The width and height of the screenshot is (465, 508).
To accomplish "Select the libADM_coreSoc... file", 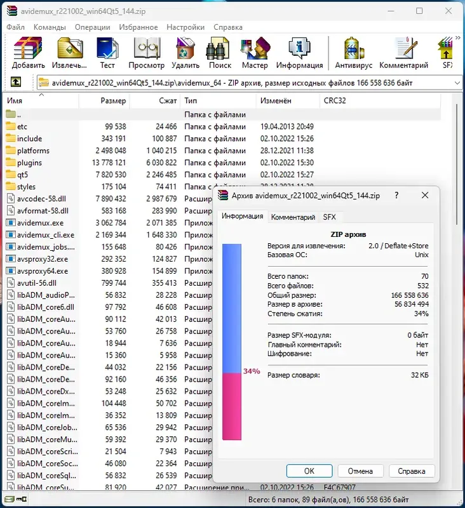I will 109,464.
